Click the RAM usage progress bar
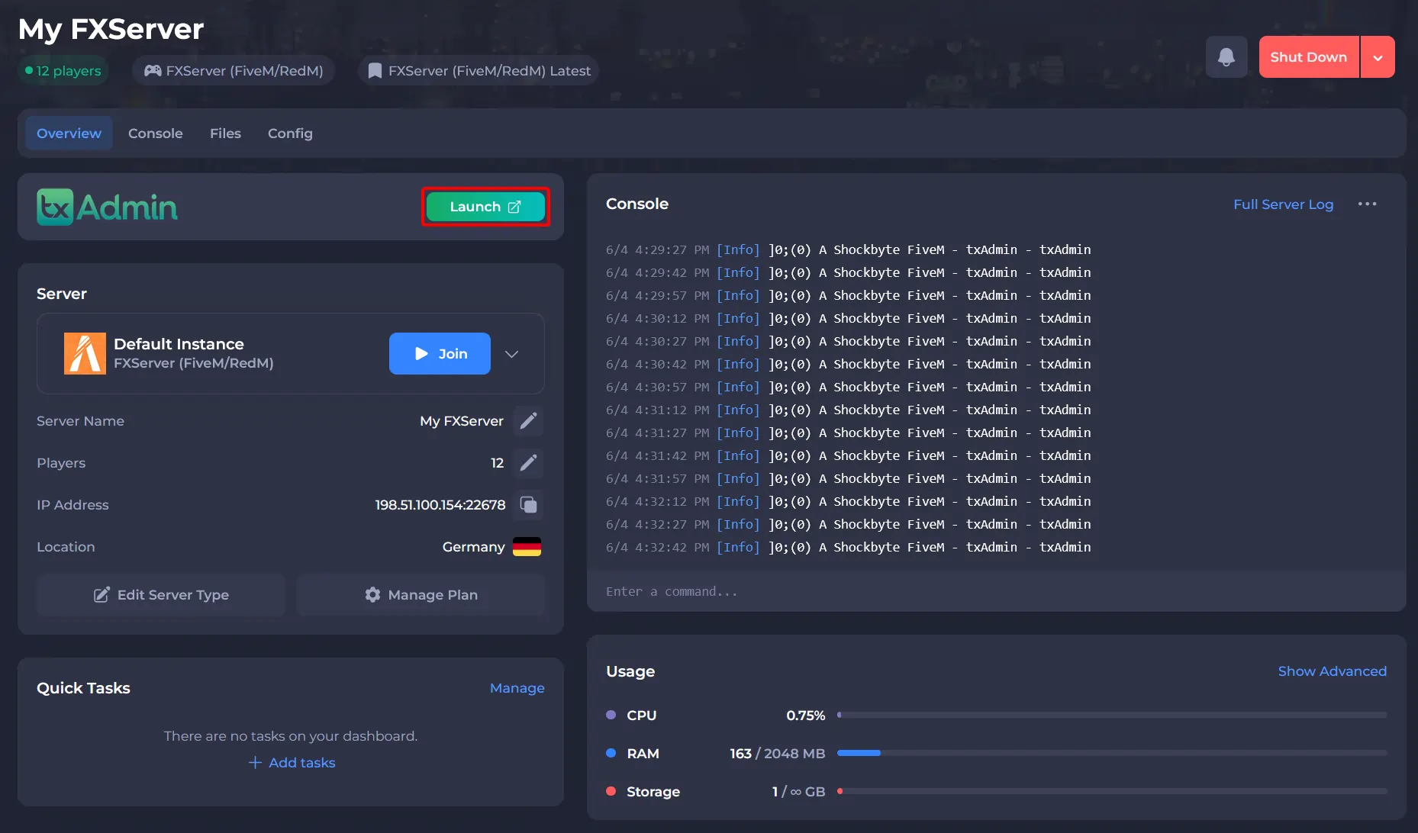This screenshot has height=833, width=1418. pyautogui.click(x=1112, y=753)
